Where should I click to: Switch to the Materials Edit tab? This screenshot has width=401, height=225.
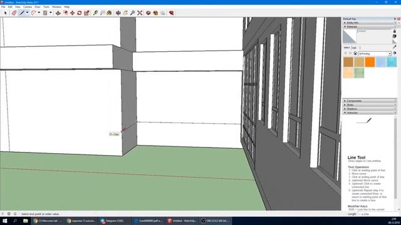pyautogui.click(x=355, y=47)
